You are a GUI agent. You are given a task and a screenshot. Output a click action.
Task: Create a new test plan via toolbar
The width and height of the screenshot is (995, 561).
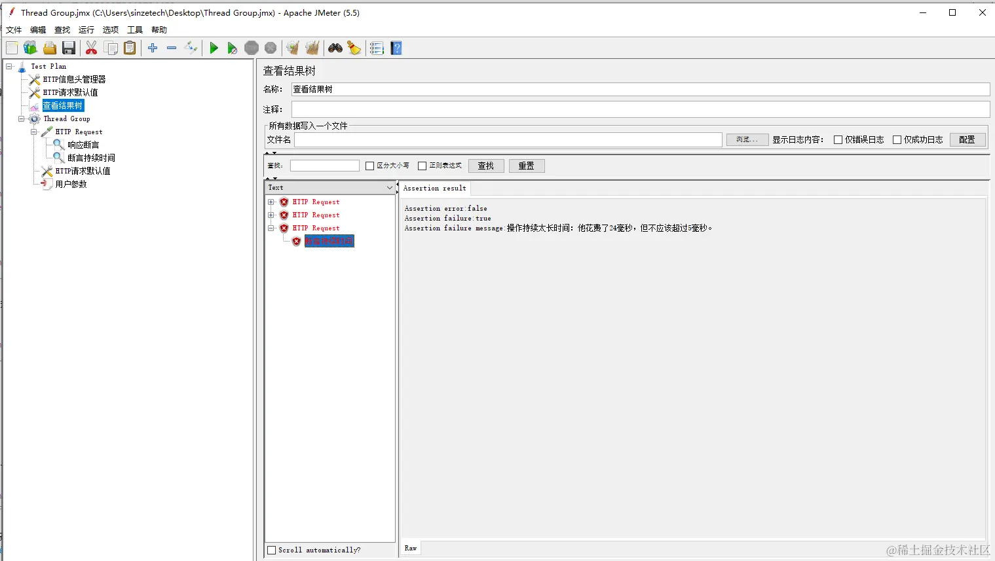point(12,48)
